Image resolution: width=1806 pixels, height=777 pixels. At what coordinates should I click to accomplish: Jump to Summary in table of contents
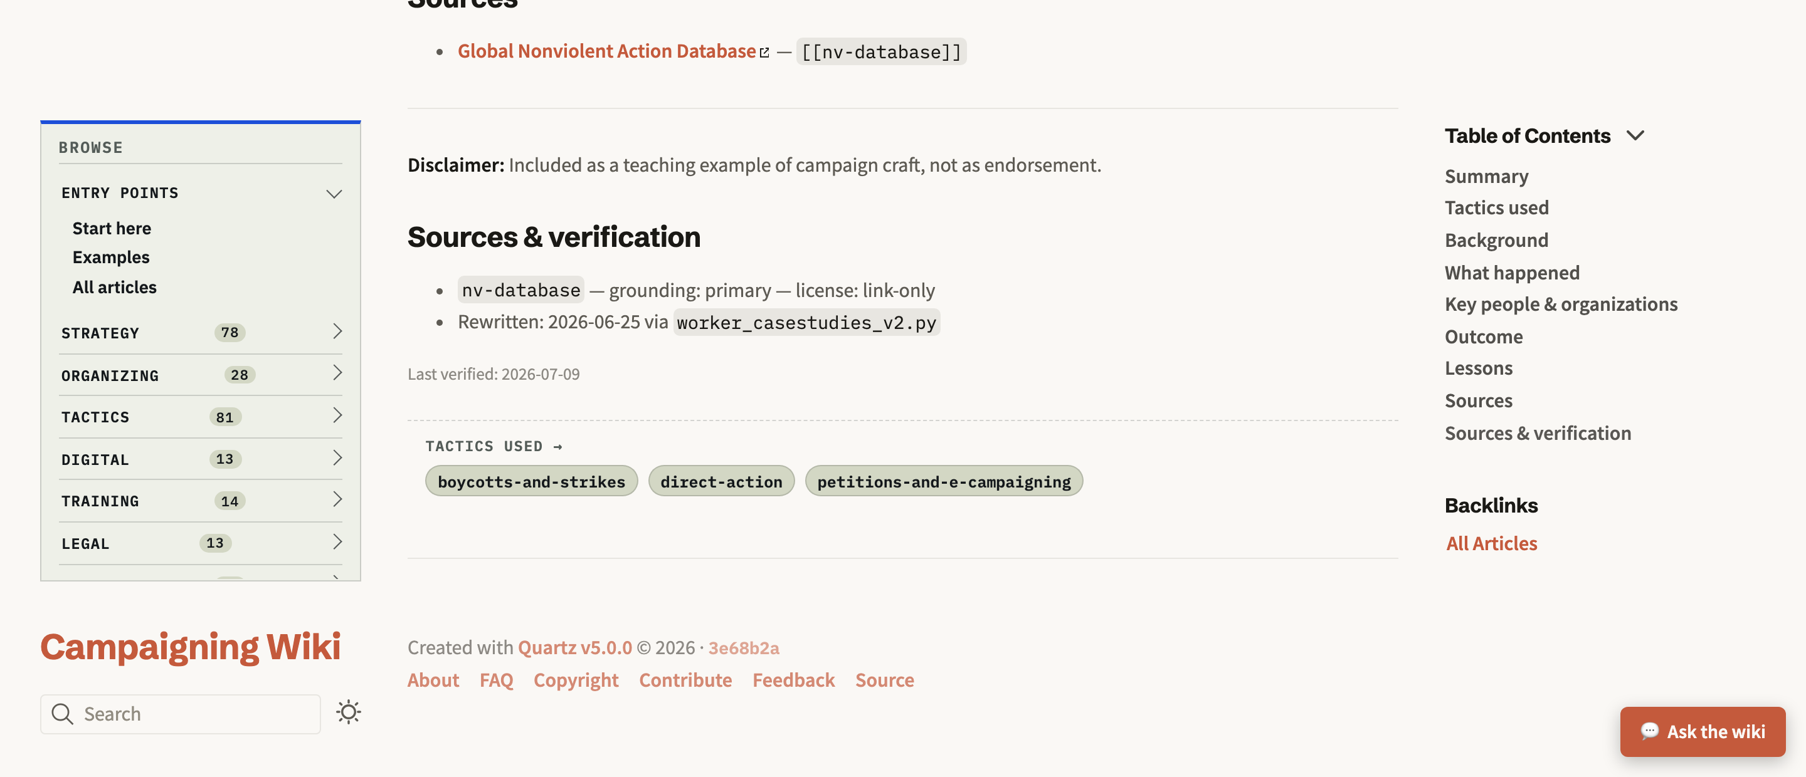1486,176
